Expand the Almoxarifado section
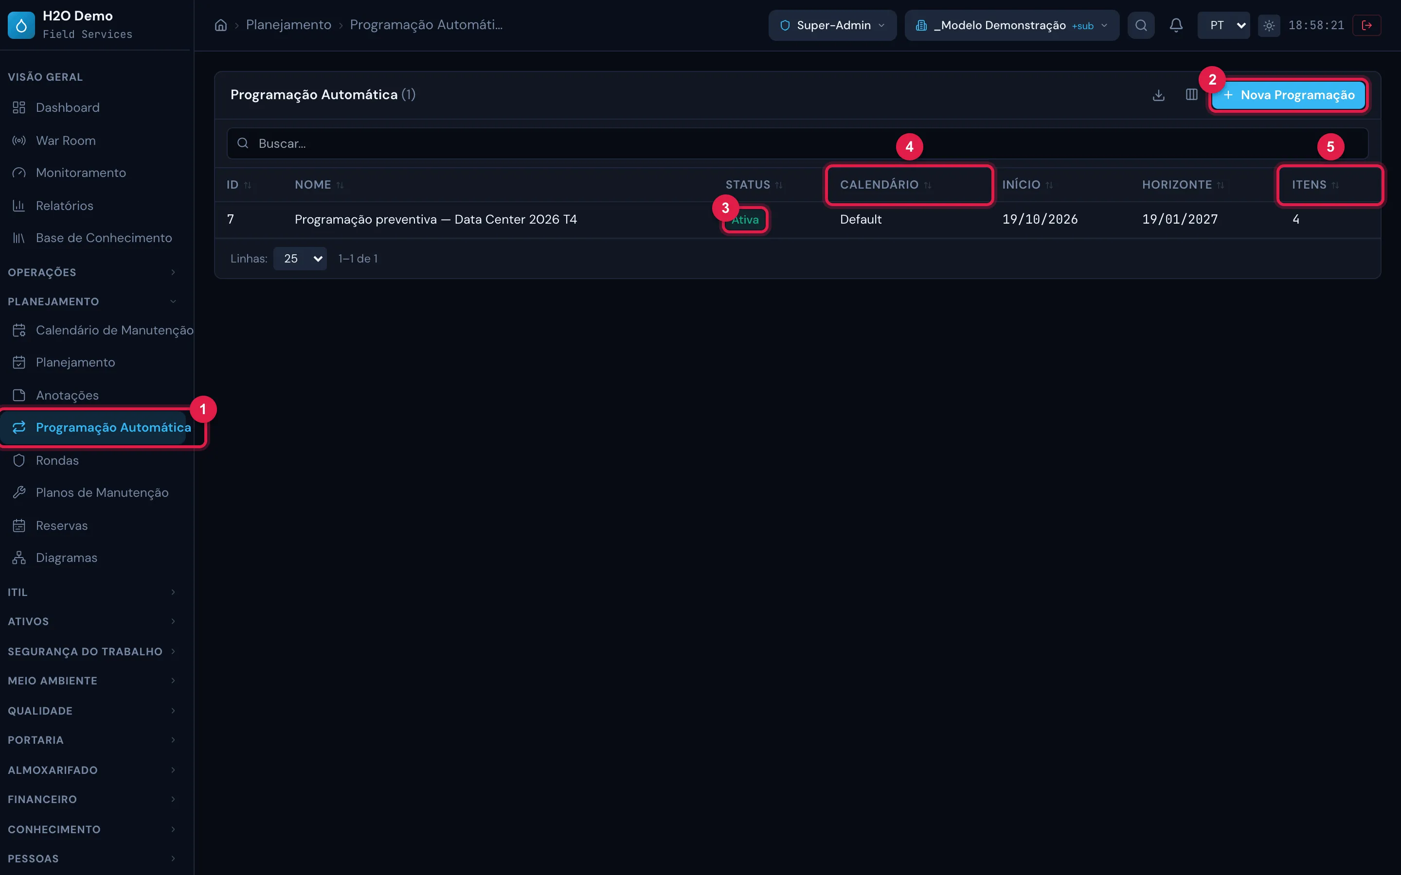The width and height of the screenshot is (1401, 875). click(x=92, y=770)
